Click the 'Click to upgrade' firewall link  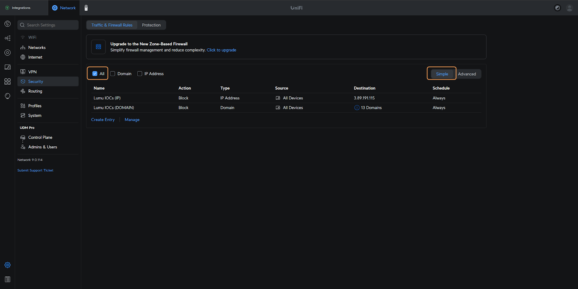coord(221,50)
